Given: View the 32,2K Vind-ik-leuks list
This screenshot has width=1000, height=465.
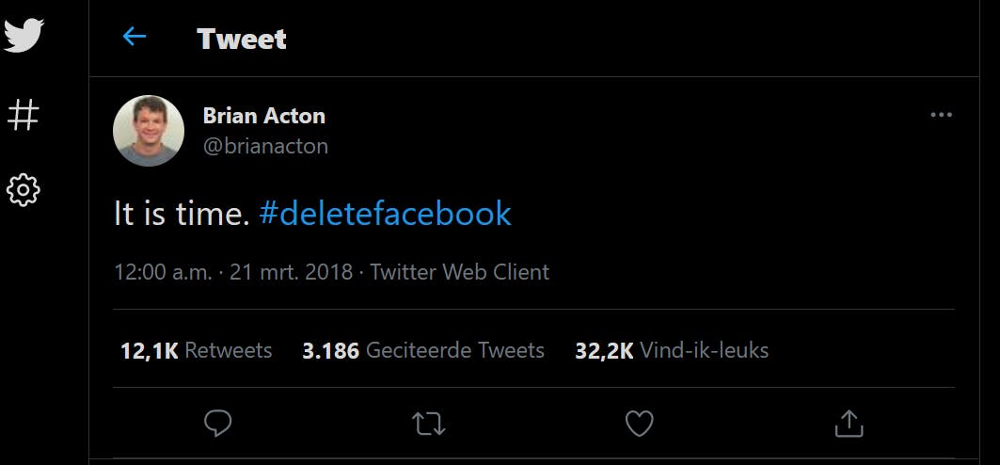Looking at the screenshot, I should coord(672,351).
